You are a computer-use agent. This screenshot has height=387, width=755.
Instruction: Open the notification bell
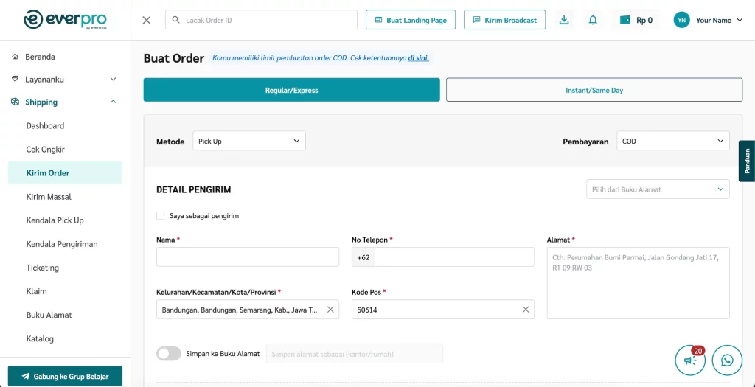[593, 20]
